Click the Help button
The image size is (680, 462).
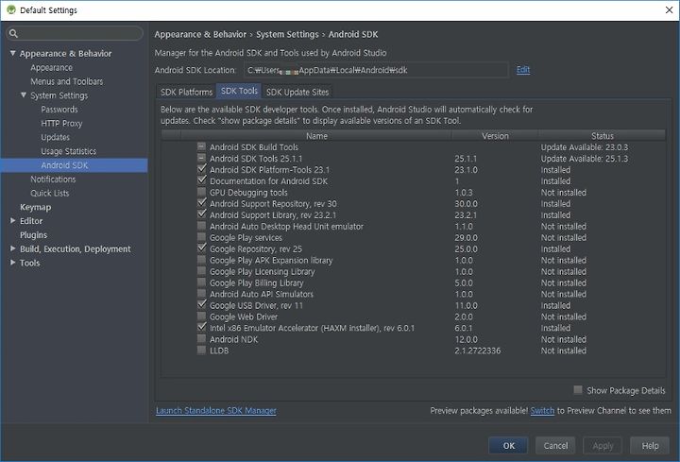click(x=650, y=446)
